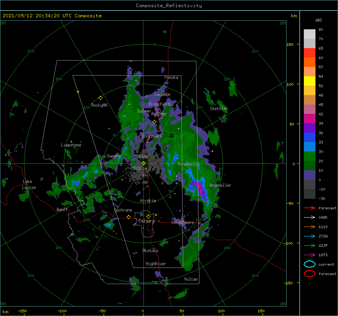Viewport: 338px width, 316px height.
Task: Click the -150 tick on bottom axis
Action: tap(22, 311)
